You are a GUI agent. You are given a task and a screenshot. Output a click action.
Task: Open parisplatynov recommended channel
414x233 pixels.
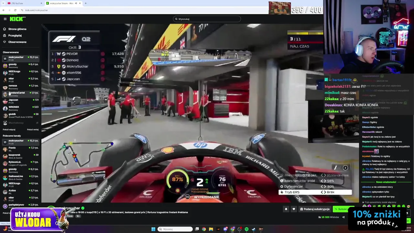coord(21,206)
